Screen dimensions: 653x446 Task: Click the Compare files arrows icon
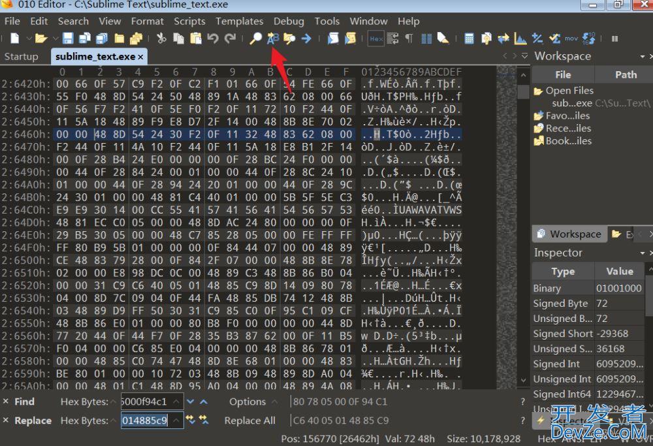pyautogui.click(x=503, y=39)
